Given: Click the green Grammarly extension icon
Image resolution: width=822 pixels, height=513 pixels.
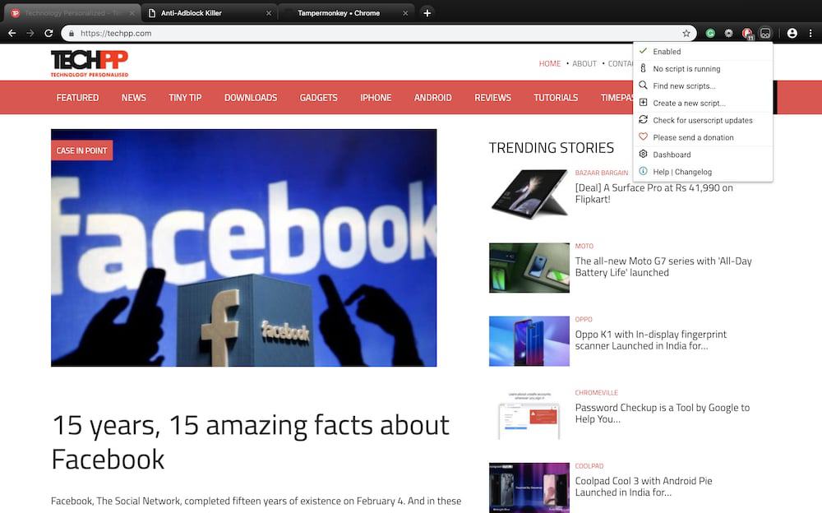Looking at the screenshot, I should pos(710,33).
